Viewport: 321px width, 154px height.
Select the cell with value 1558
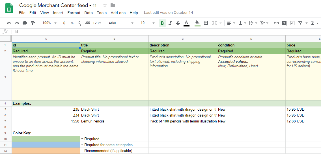point(46,121)
